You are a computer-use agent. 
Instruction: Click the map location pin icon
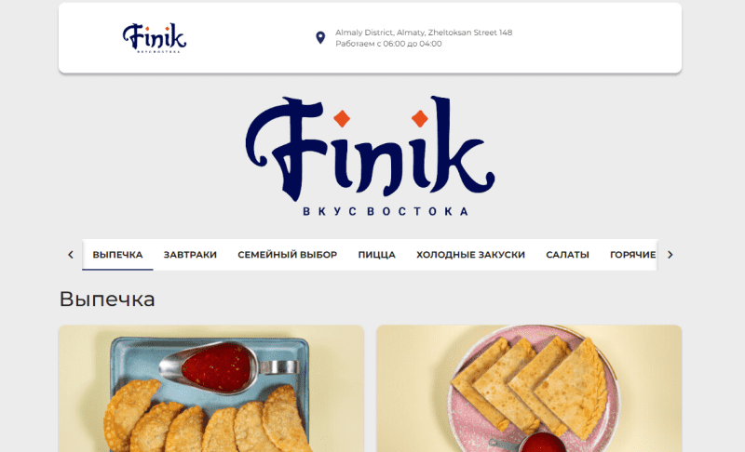click(320, 38)
